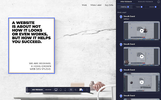Click pin marker 4 in feedback list
161x100 pixels.
pyautogui.click(x=121, y=96)
